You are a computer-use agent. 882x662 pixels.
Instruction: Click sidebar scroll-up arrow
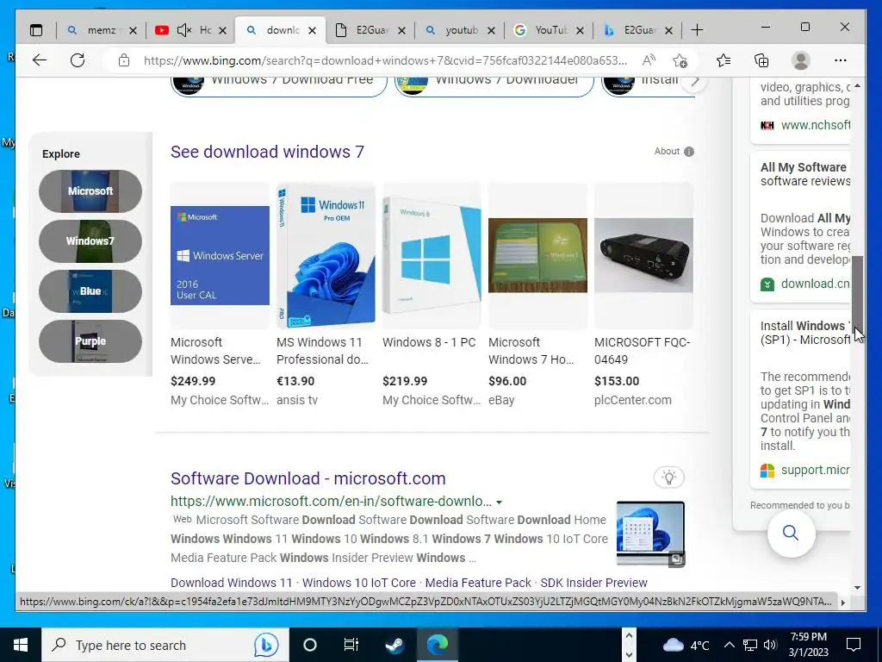coord(857,85)
